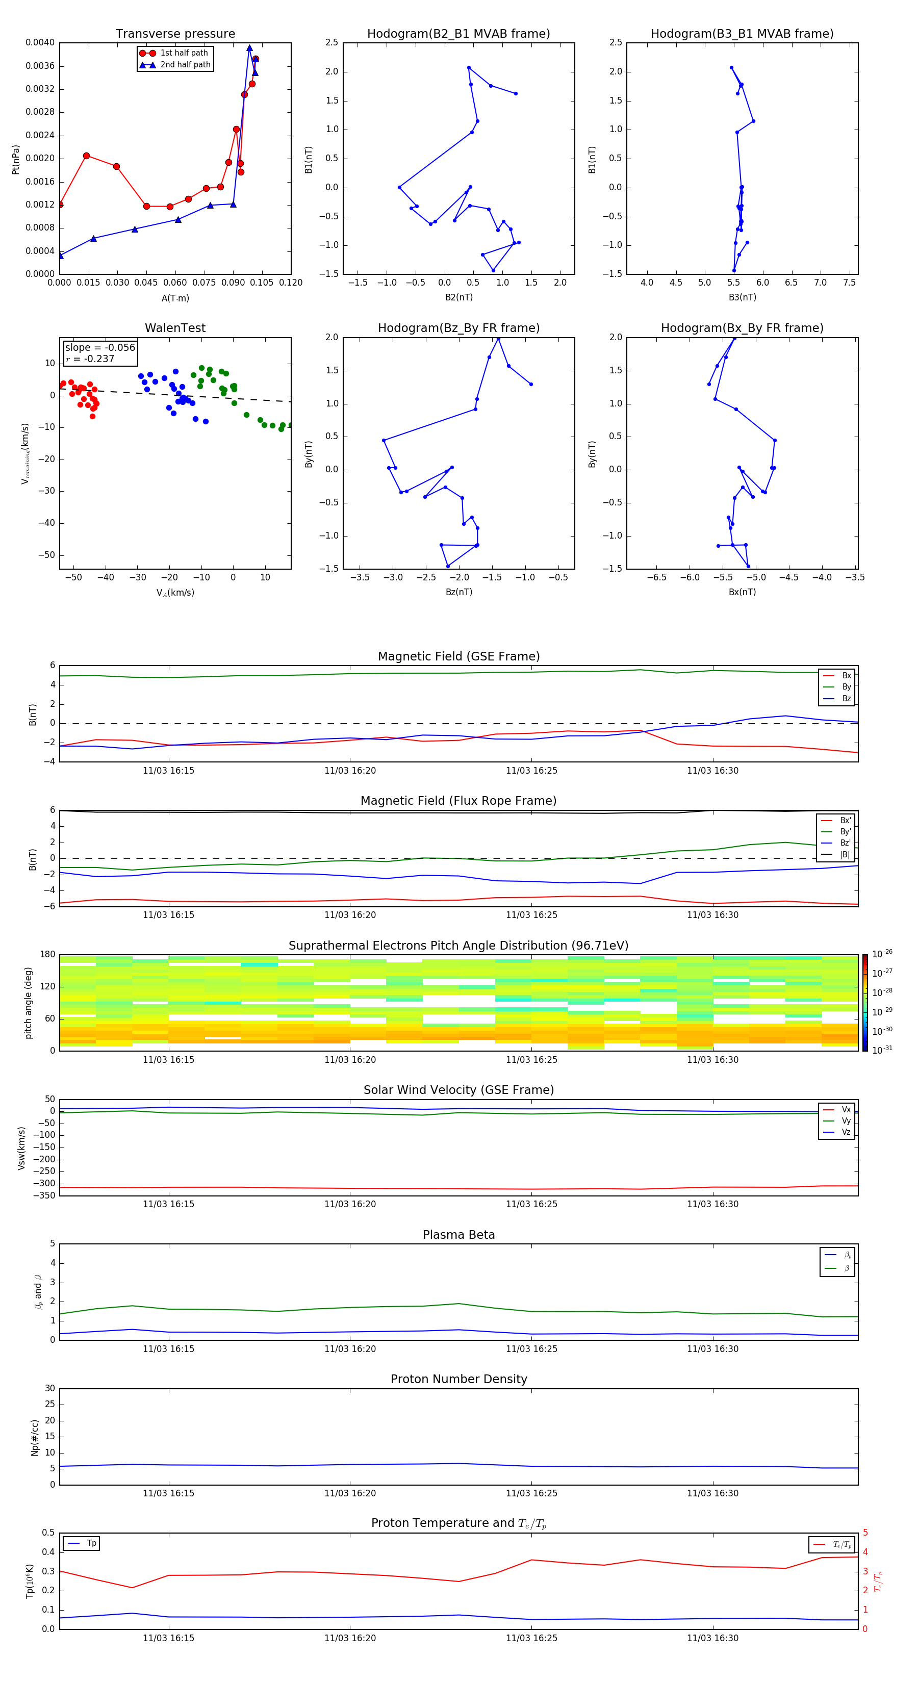Click the "Magnetic Field (Flux Rope Frame)" title

[x=458, y=801]
